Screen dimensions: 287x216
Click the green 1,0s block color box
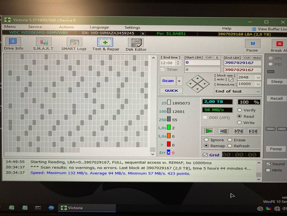click(169, 127)
